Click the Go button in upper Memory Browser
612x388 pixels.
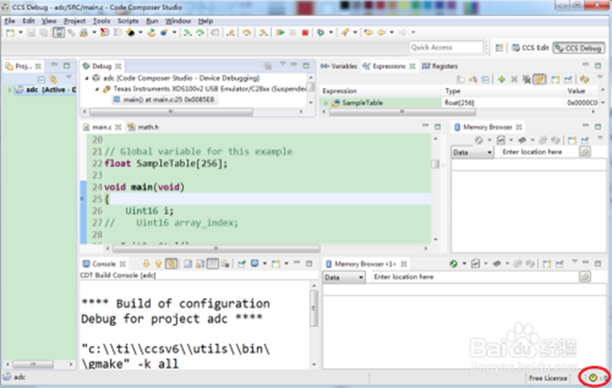coord(585,152)
